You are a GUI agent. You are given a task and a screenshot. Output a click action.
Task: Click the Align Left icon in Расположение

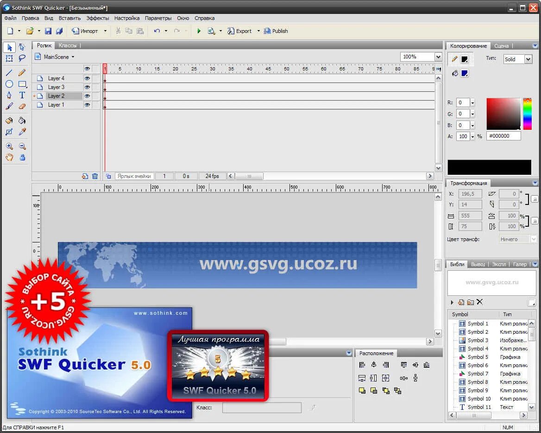(362, 365)
